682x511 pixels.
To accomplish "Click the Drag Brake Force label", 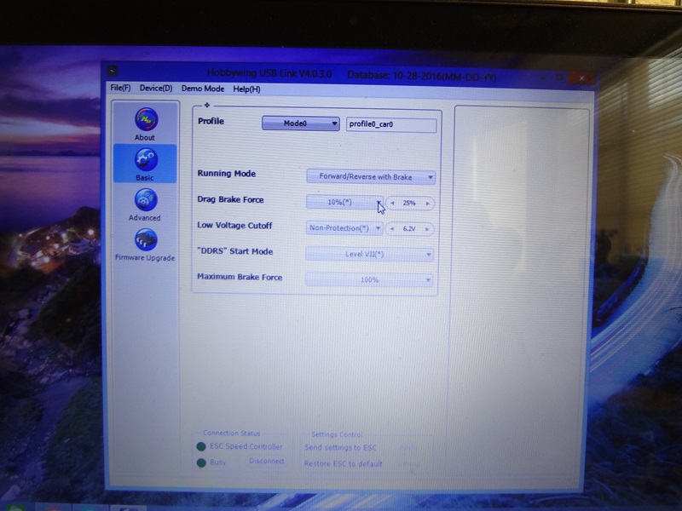I will coord(230,199).
